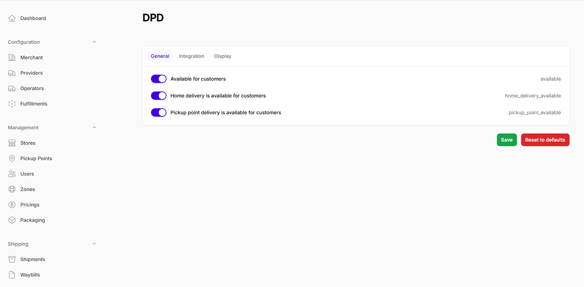Click the Fulfillments dashed-circle icon

tap(12, 104)
